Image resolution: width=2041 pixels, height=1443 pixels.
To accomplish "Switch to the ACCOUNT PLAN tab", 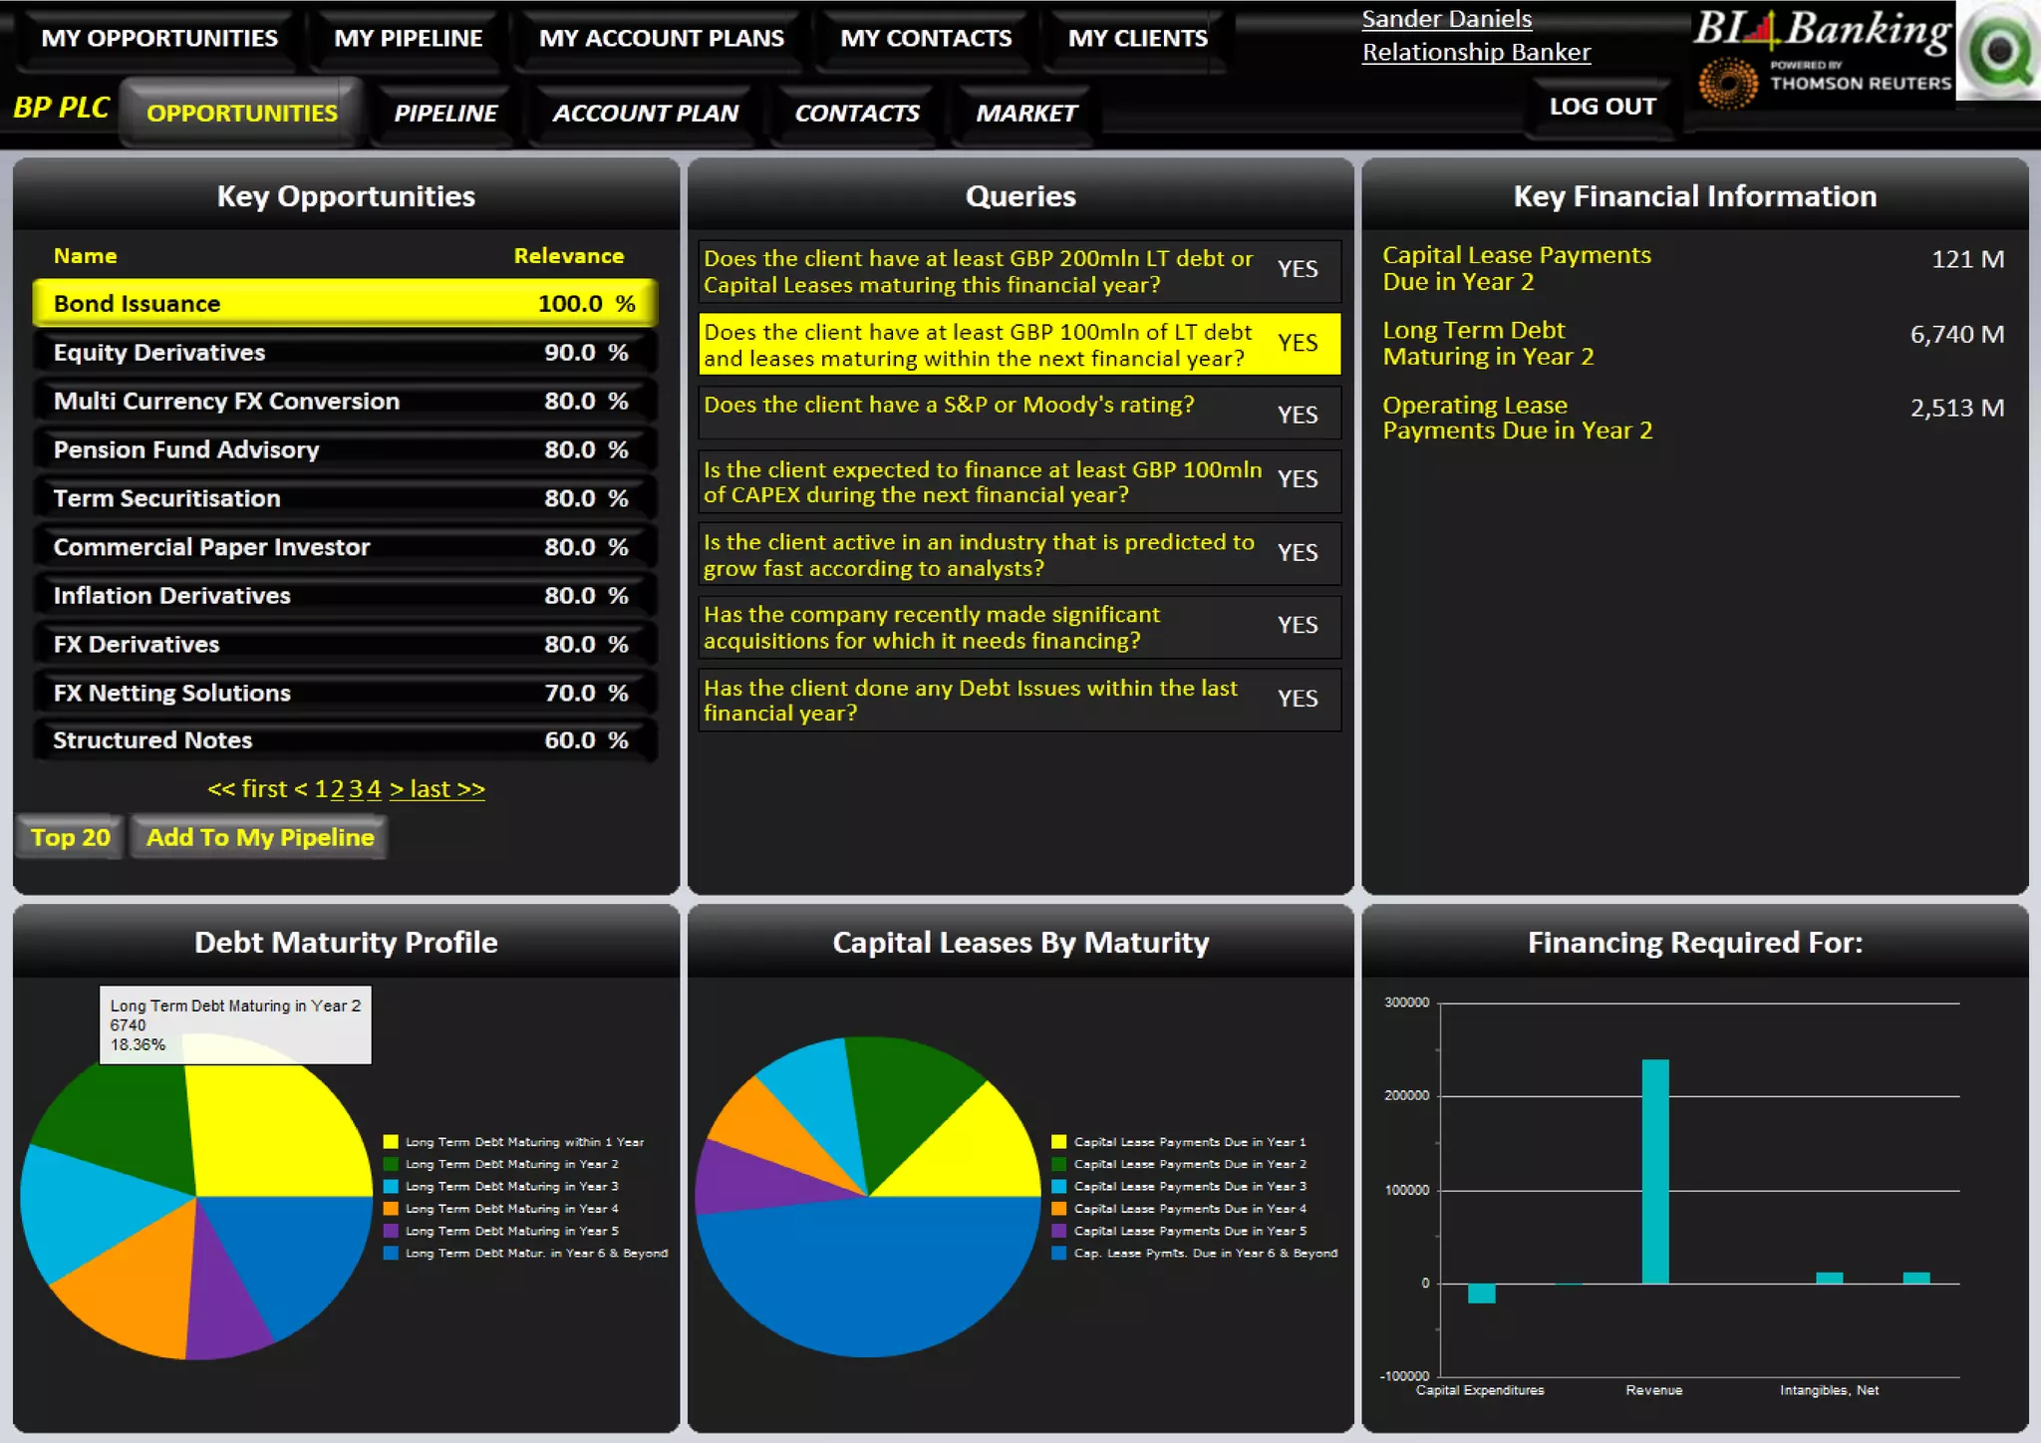I will (646, 114).
